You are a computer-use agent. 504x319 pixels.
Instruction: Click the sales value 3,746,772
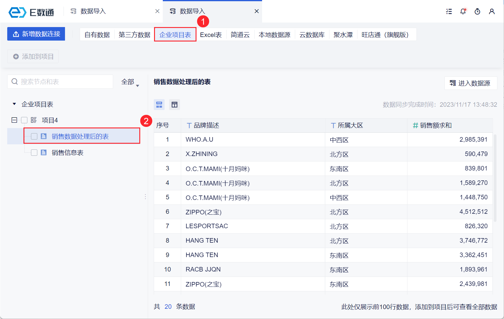click(473, 241)
